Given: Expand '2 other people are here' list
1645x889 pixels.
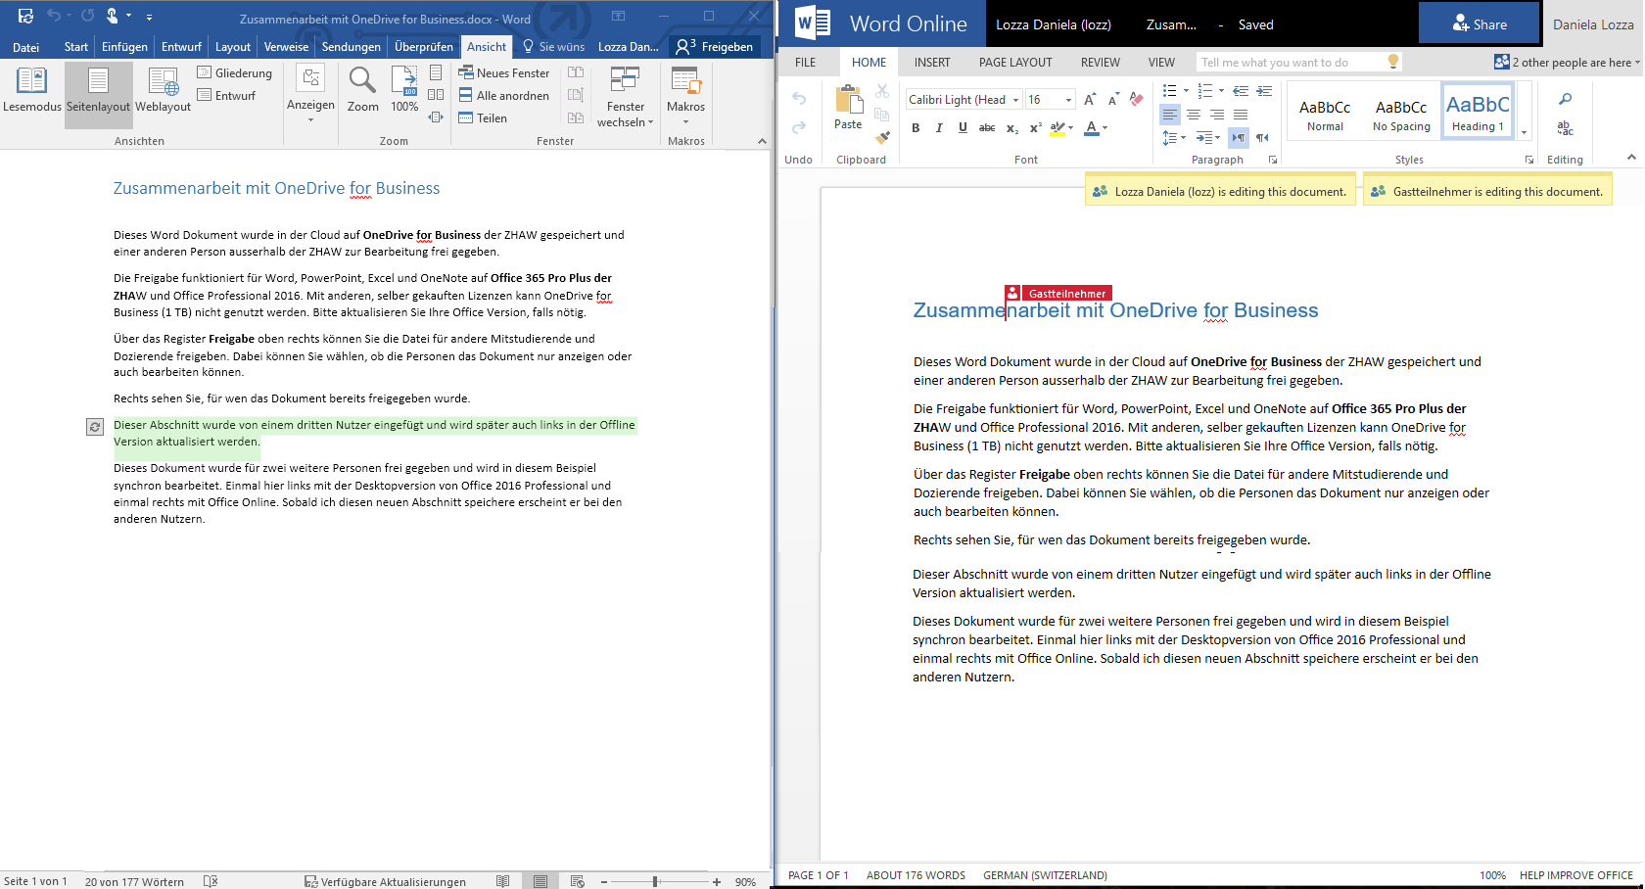Looking at the screenshot, I should 1567,62.
